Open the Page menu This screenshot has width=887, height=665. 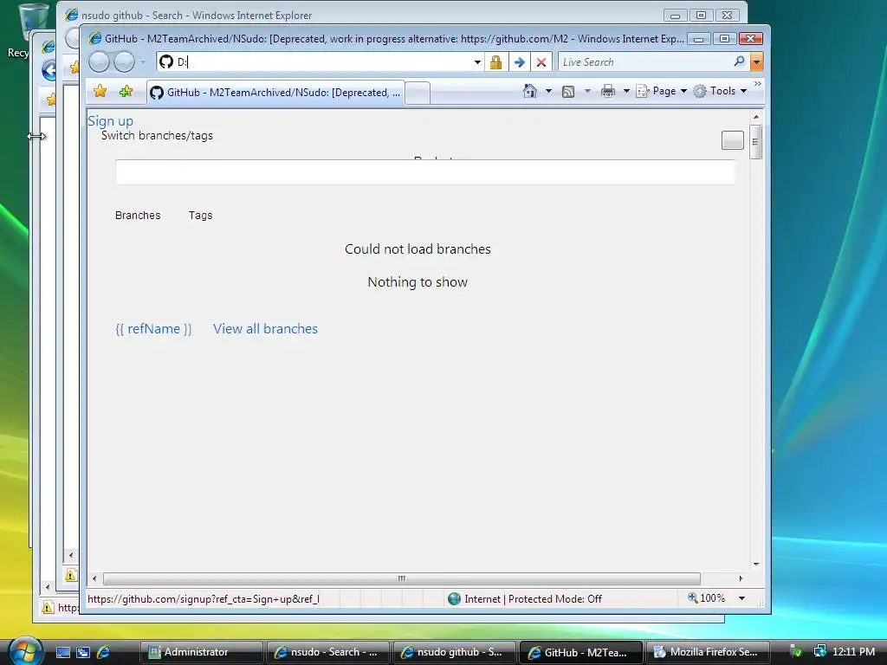tap(661, 91)
